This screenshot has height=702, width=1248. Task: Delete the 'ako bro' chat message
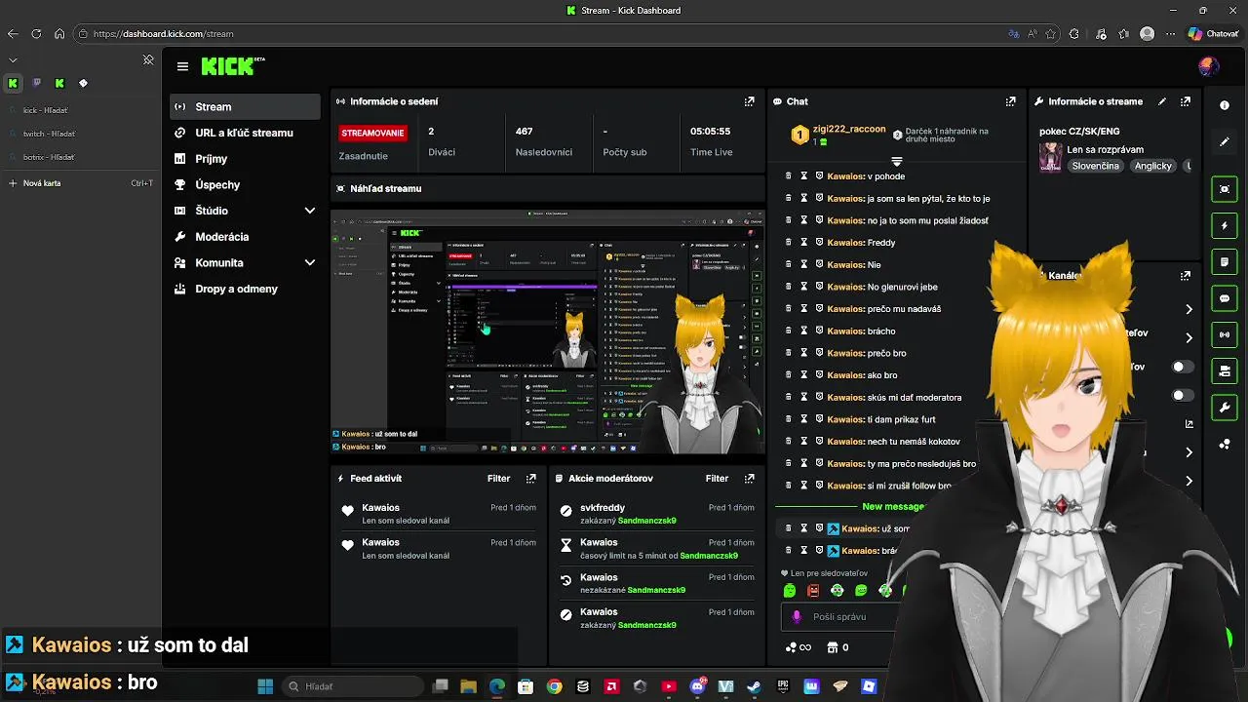pyautogui.click(x=789, y=375)
